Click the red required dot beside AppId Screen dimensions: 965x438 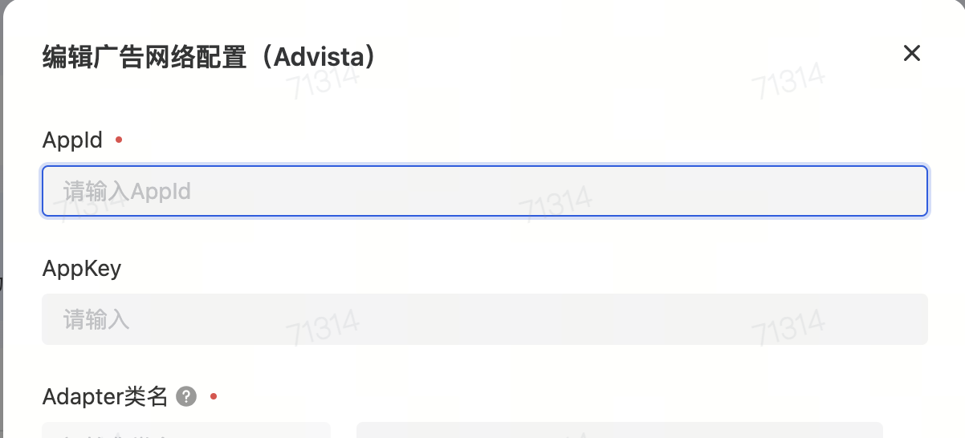point(119,140)
